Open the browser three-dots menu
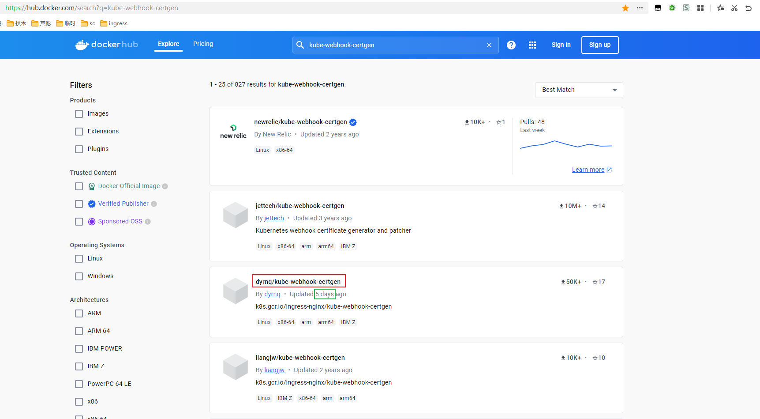The image size is (760, 419). point(640,8)
